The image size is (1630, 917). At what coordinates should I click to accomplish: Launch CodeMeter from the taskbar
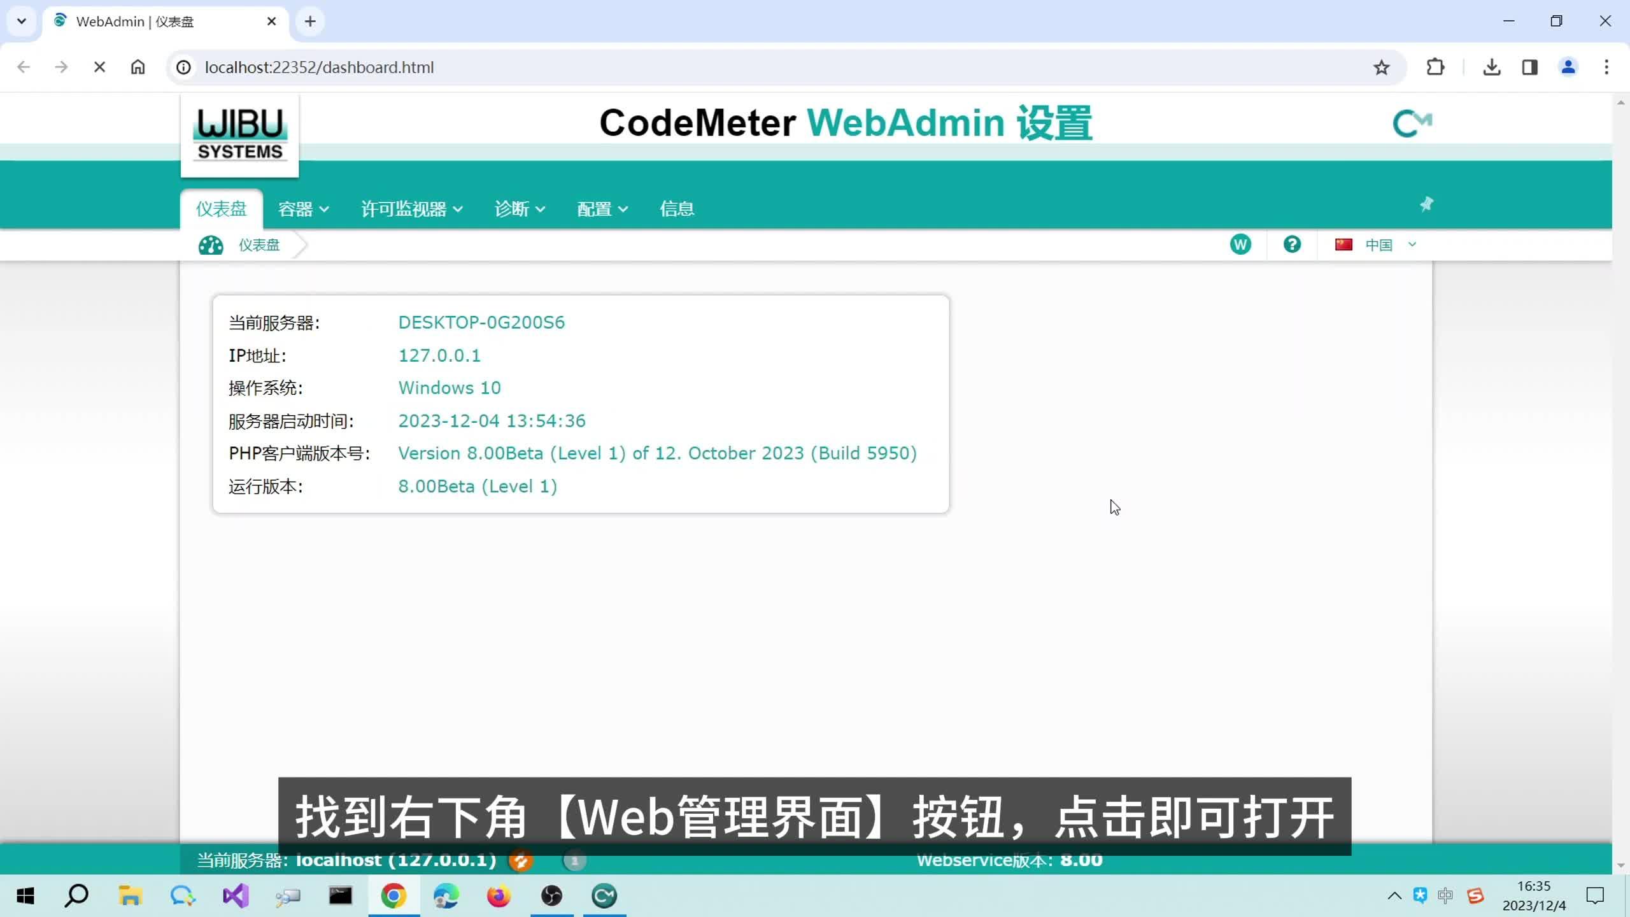pyautogui.click(x=604, y=895)
